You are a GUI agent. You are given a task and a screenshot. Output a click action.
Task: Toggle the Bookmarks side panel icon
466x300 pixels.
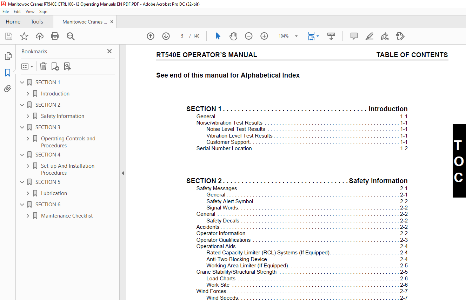pyautogui.click(x=8, y=73)
